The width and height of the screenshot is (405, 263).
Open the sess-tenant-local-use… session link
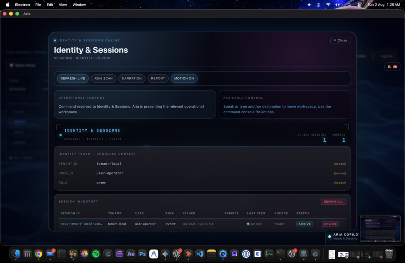pyautogui.click(x=81, y=224)
